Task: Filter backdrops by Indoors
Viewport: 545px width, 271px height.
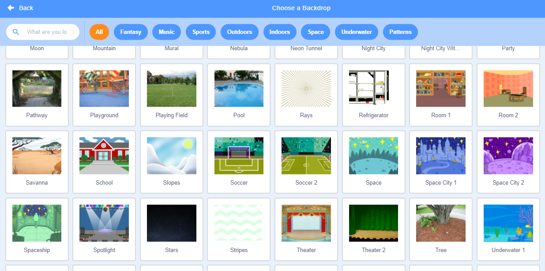Action: click(x=280, y=32)
